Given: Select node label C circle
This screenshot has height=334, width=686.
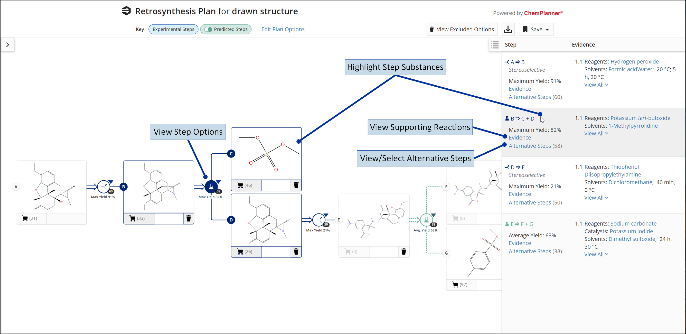Looking at the screenshot, I should (x=231, y=154).
